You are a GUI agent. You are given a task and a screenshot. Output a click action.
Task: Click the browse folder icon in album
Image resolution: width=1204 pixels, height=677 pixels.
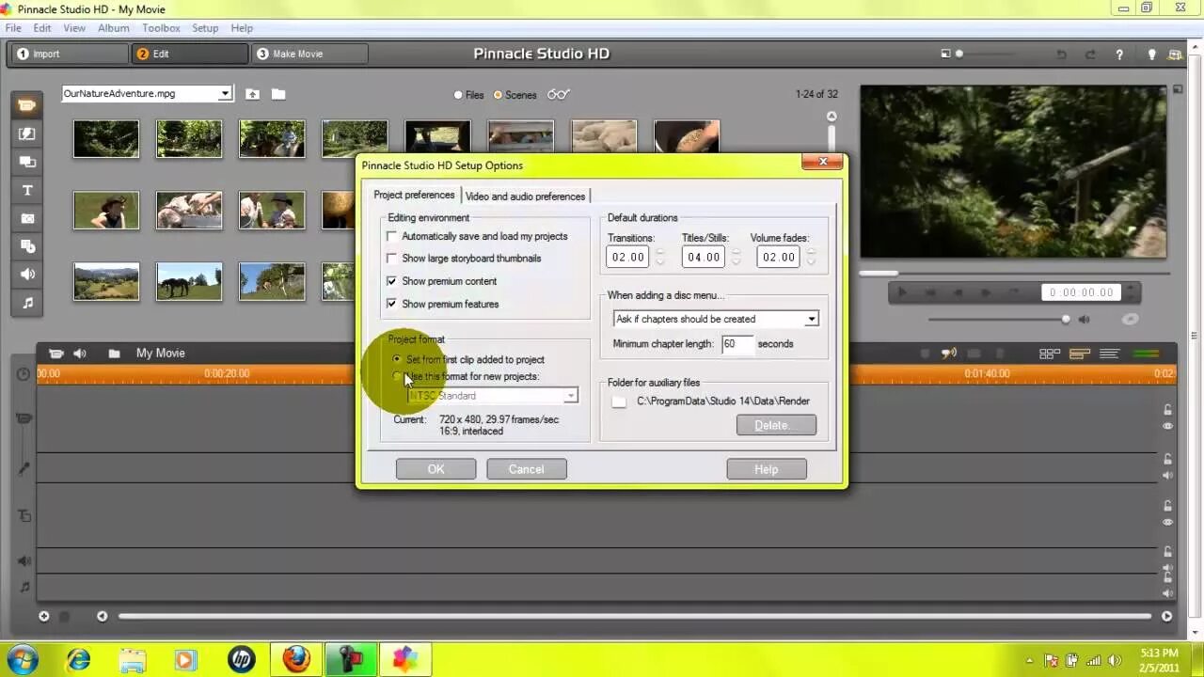278,94
